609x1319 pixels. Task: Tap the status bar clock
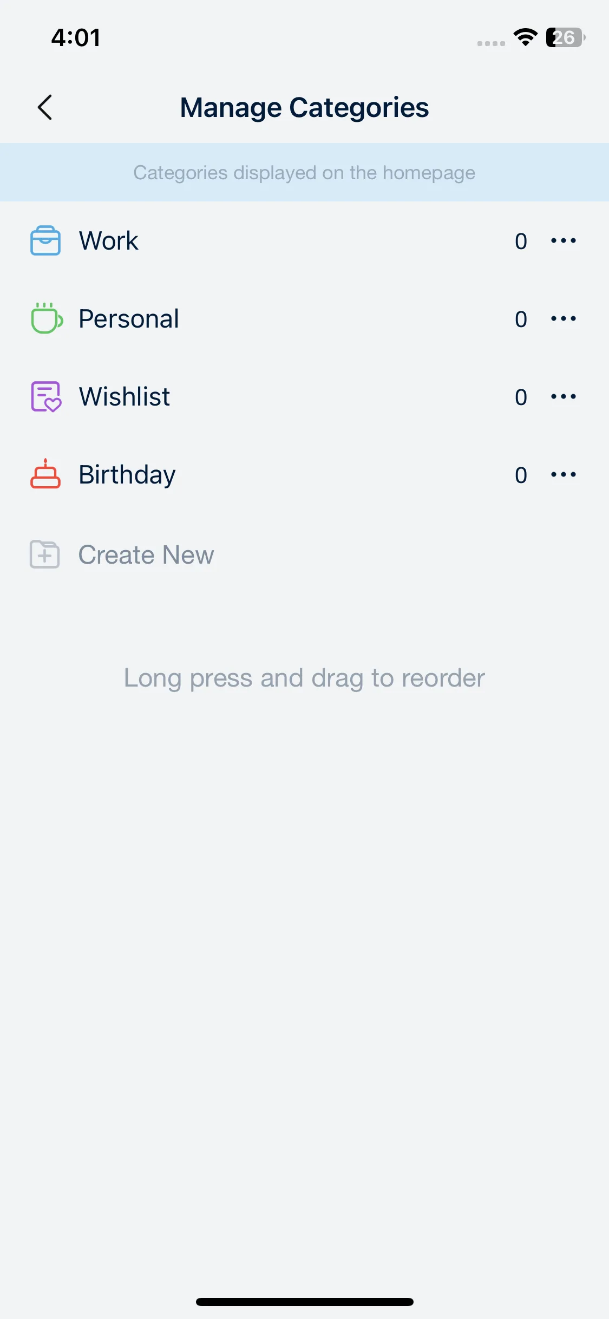tap(76, 37)
